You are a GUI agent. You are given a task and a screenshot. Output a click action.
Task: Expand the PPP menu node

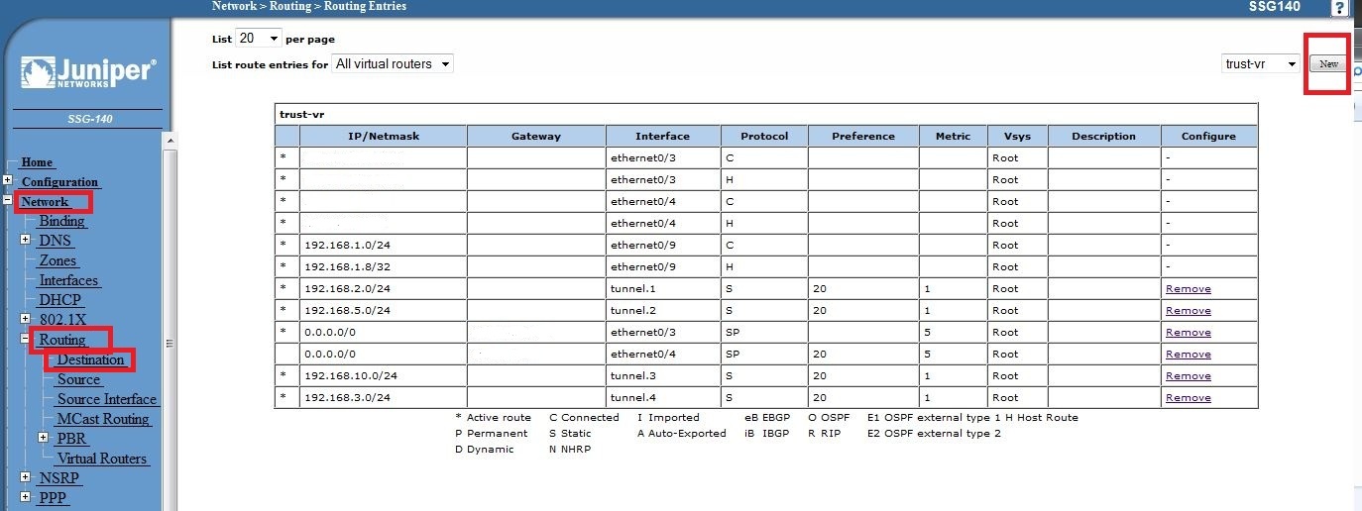click(x=26, y=497)
